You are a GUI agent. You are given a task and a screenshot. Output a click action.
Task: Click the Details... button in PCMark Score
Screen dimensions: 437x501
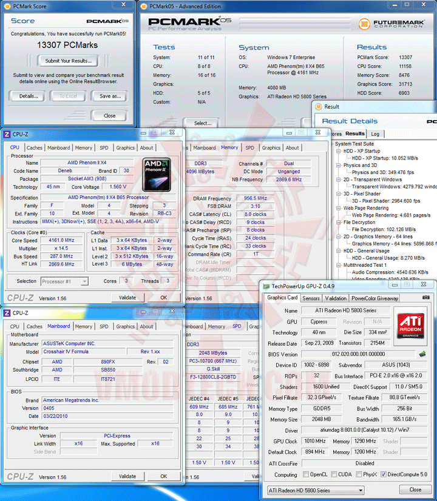tap(29, 96)
